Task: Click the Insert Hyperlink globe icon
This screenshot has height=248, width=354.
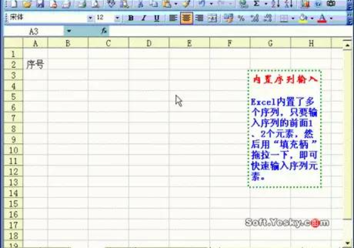Action: point(243,4)
